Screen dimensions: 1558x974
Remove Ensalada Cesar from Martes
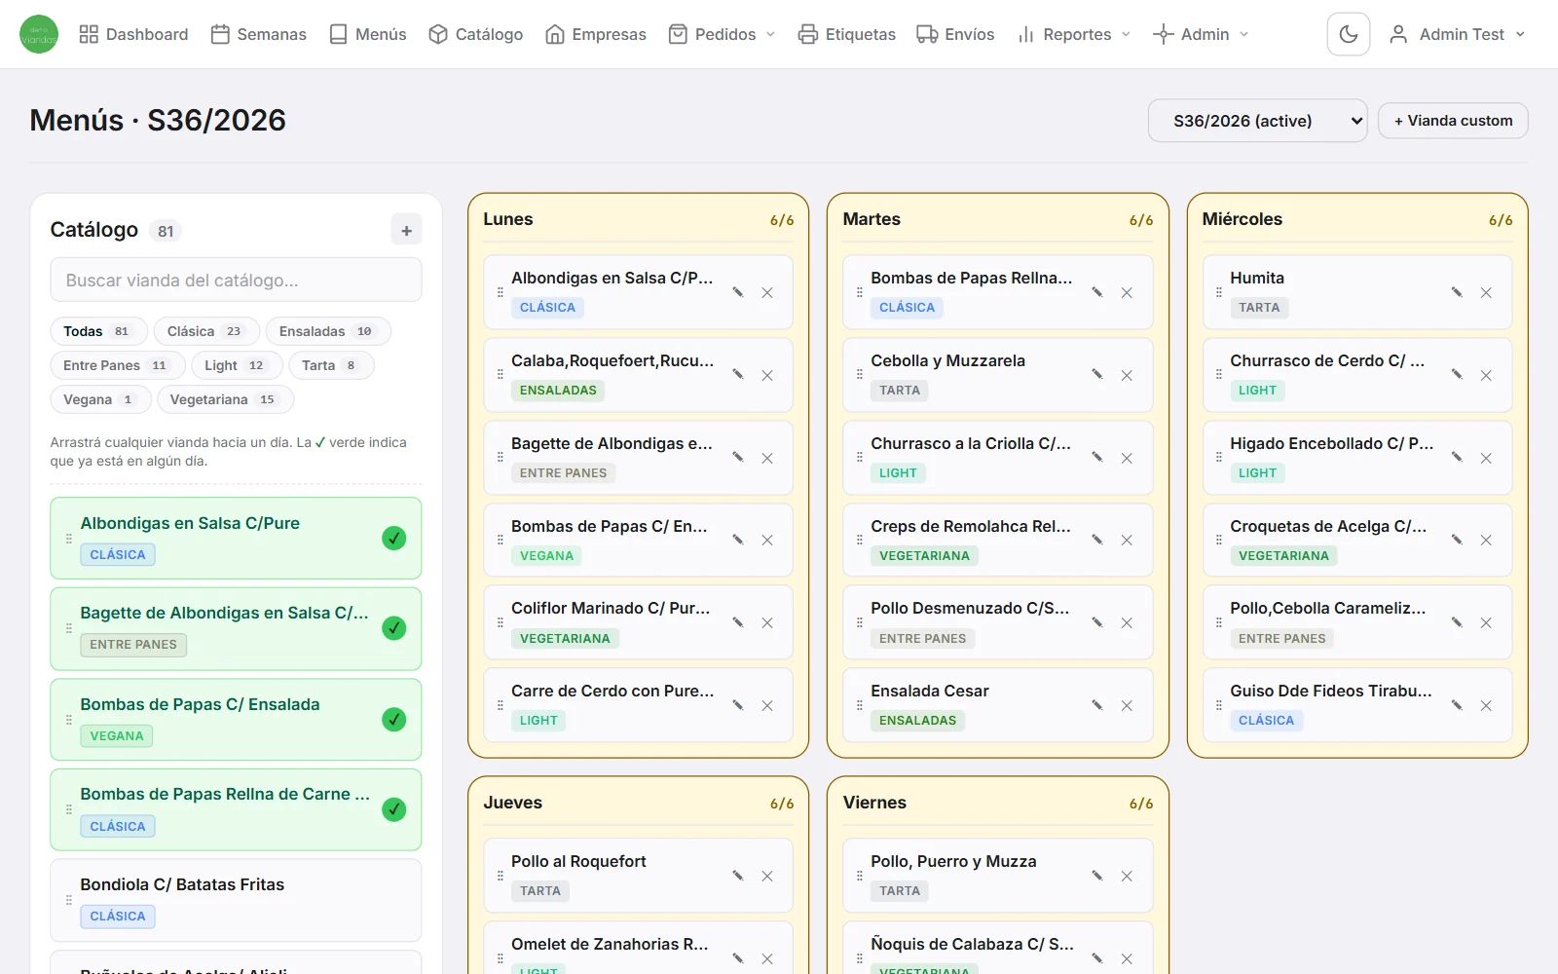pos(1127,706)
